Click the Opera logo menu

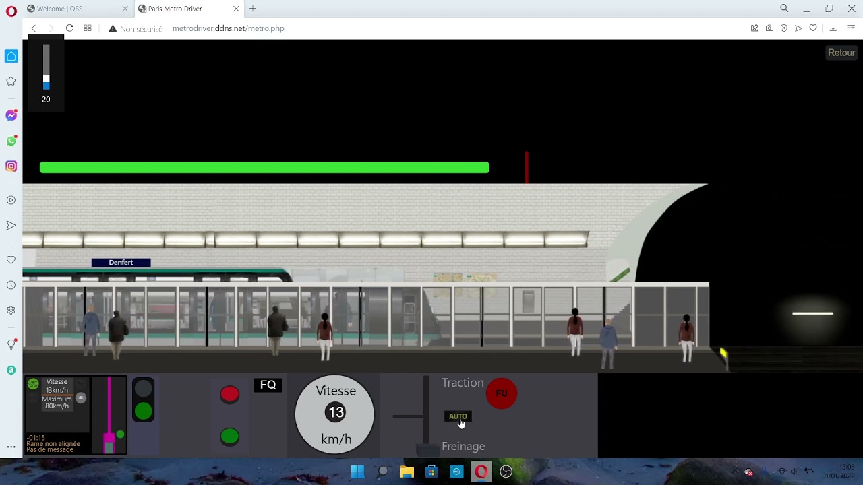tap(11, 11)
